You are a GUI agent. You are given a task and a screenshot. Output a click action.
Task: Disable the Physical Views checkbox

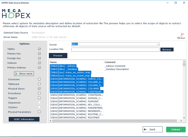(39, 89)
